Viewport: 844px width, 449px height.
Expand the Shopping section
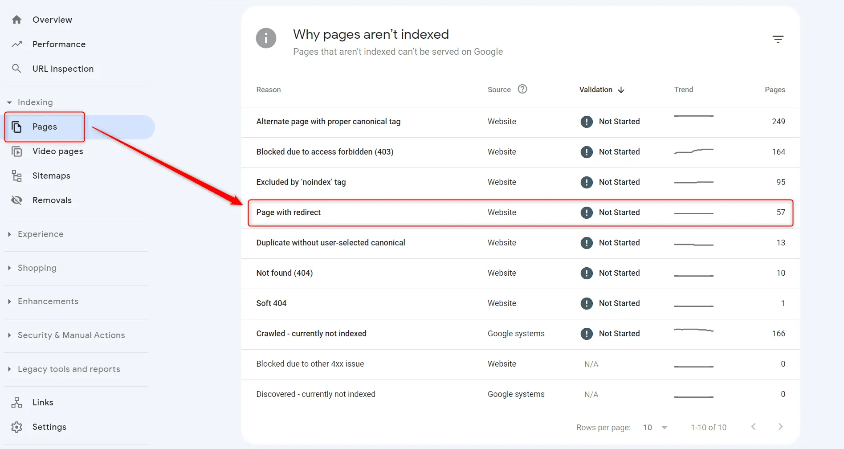9,268
